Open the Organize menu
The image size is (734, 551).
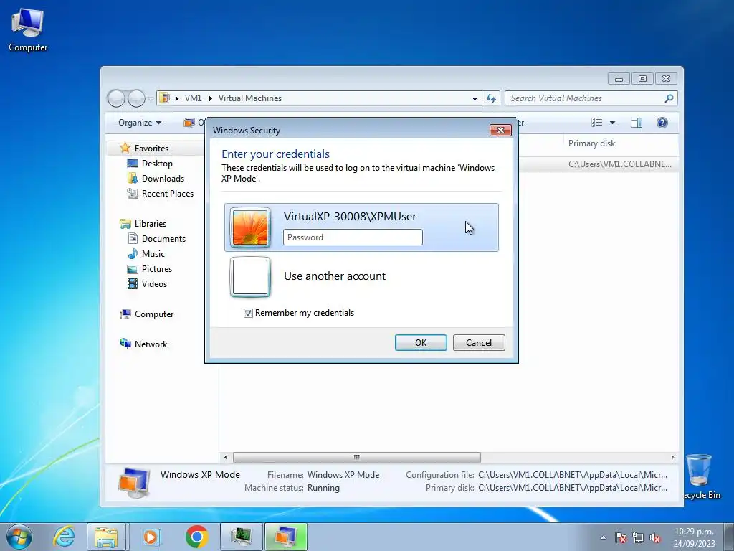[x=140, y=123]
